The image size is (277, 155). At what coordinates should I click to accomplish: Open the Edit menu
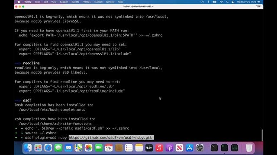pyautogui.click(x=45, y=2)
